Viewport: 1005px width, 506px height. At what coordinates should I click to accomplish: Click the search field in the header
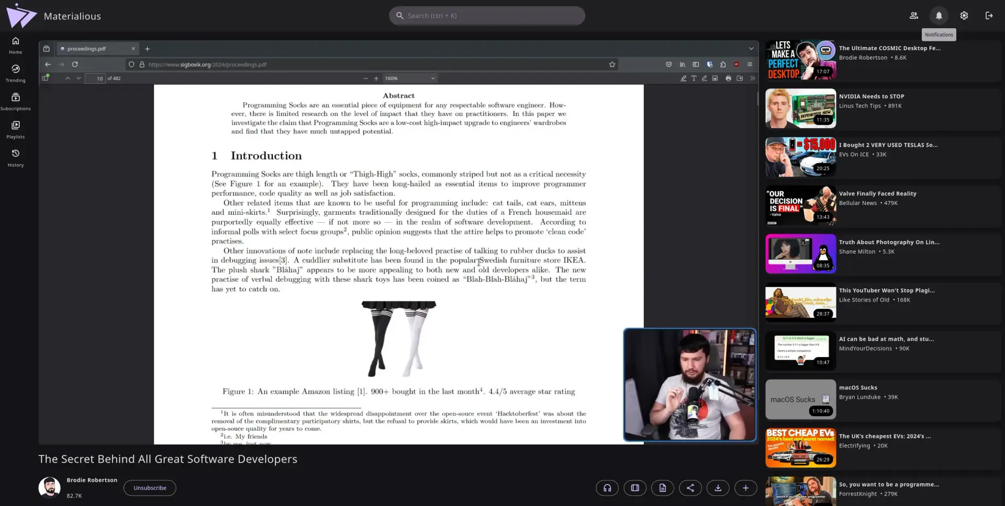pyautogui.click(x=487, y=16)
